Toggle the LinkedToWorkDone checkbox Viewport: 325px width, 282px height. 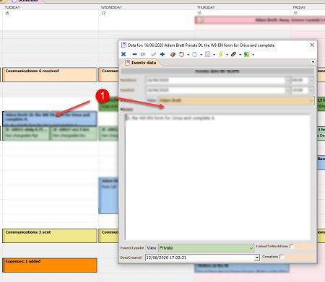point(292,247)
